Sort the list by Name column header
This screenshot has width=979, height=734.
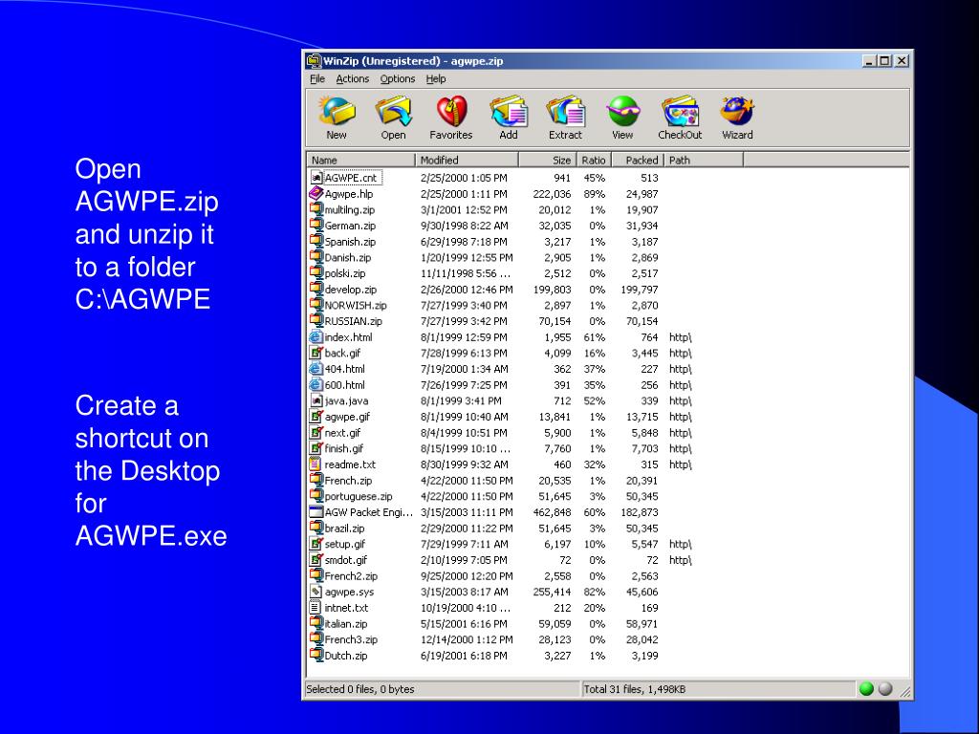(360, 160)
